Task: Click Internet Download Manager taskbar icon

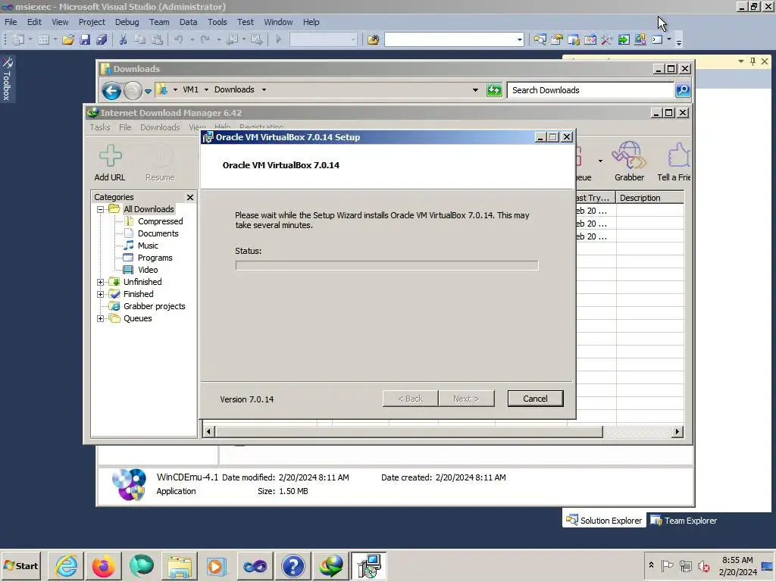Action: tap(330, 565)
